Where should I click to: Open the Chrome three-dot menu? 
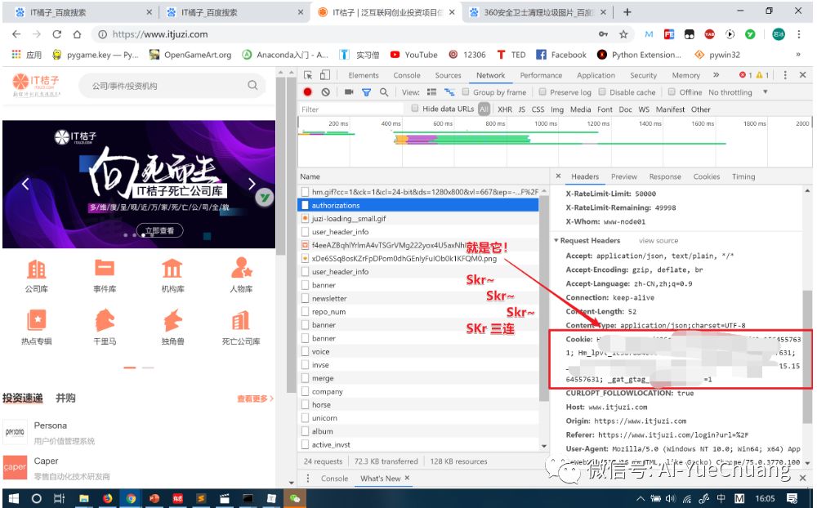click(x=799, y=34)
